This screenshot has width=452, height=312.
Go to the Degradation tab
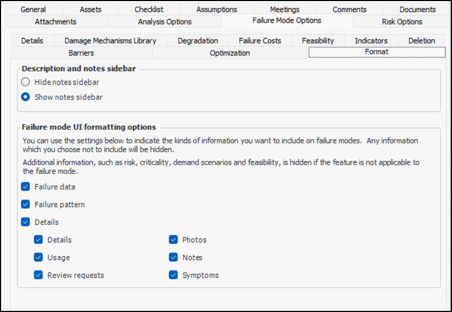pos(198,41)
